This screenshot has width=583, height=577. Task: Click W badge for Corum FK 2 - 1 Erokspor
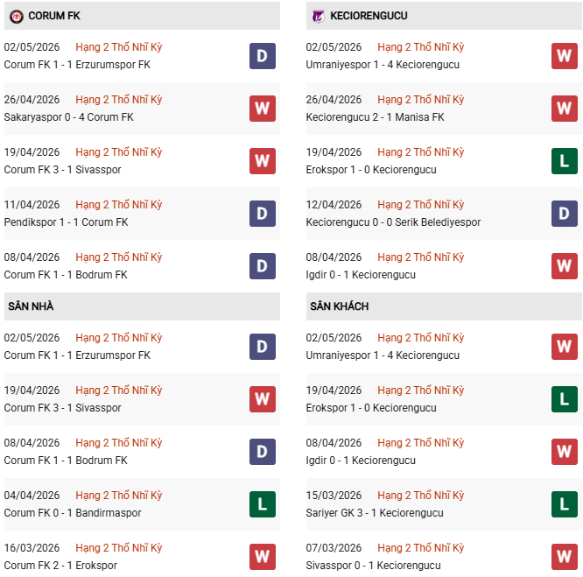click(x=263, y=557)
